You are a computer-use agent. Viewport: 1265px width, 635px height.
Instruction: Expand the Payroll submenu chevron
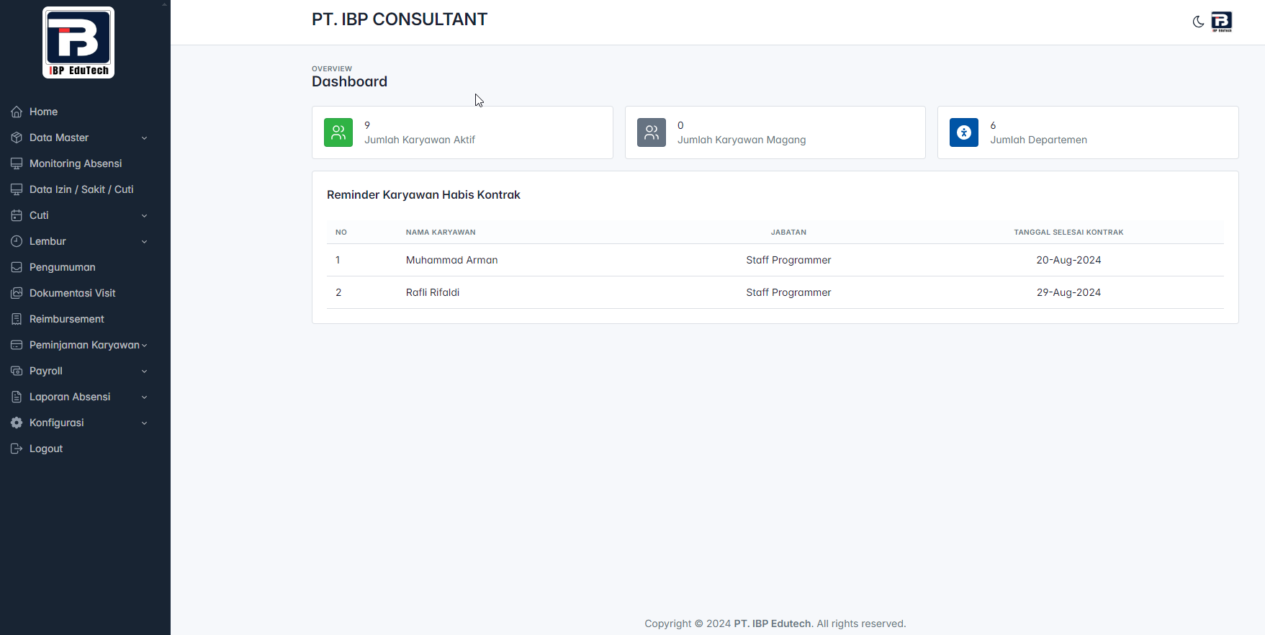point(144,371)
